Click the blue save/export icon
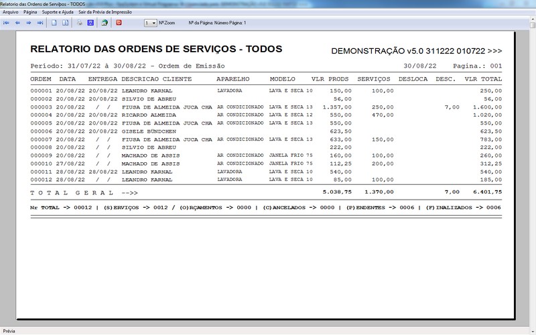Viewport: 536px width, 335px height. pyautogui.click(x=90, y=23)
